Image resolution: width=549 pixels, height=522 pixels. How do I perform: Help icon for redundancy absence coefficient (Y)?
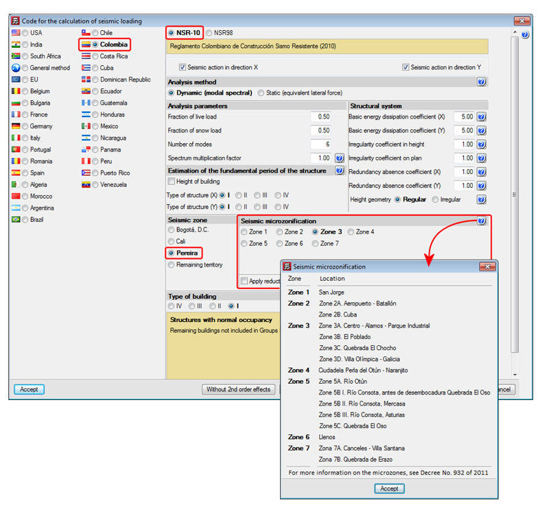[x=482, y=186]
